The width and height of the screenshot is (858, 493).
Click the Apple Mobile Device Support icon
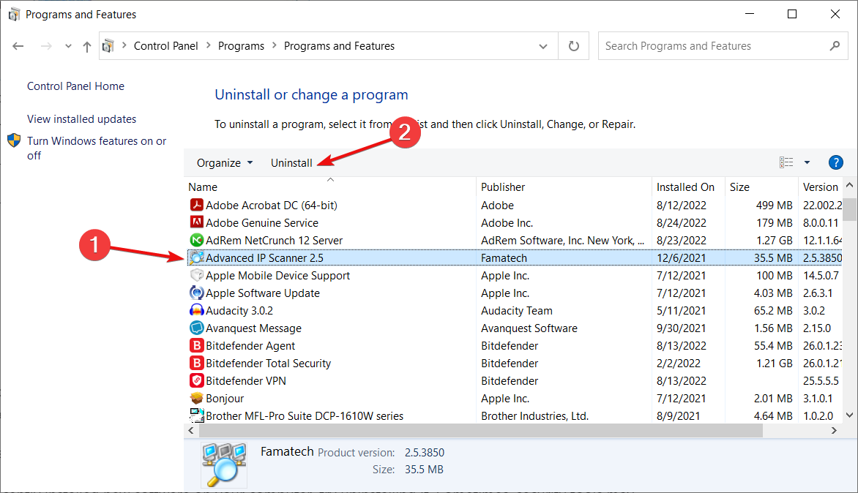pos(196,275)
